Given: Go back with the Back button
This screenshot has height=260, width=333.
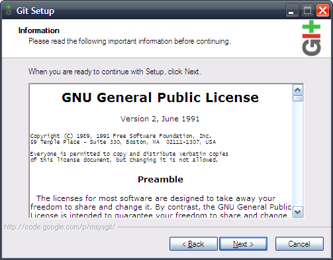Looking at the screenshot, I should (x=193, y=244).
